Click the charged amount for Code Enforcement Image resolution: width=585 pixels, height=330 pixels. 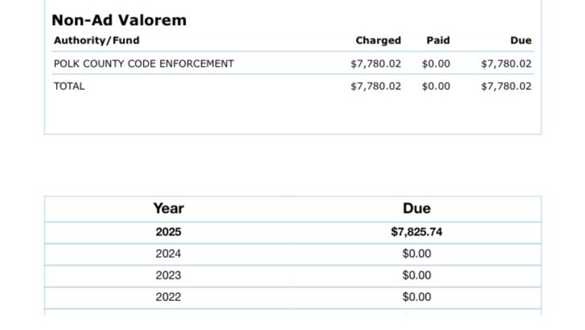(x=375, y=63)
